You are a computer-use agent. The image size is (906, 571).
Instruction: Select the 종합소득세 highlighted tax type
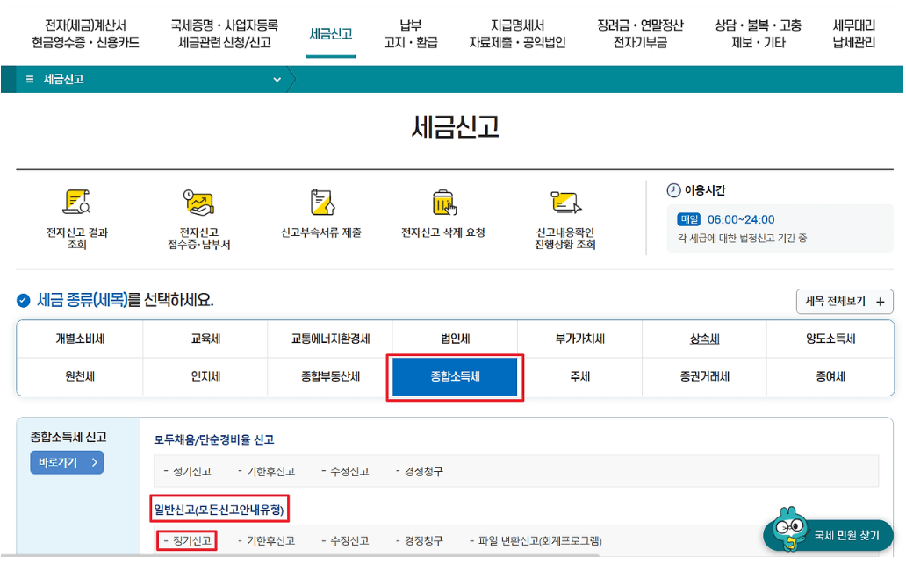coord(455,376)
